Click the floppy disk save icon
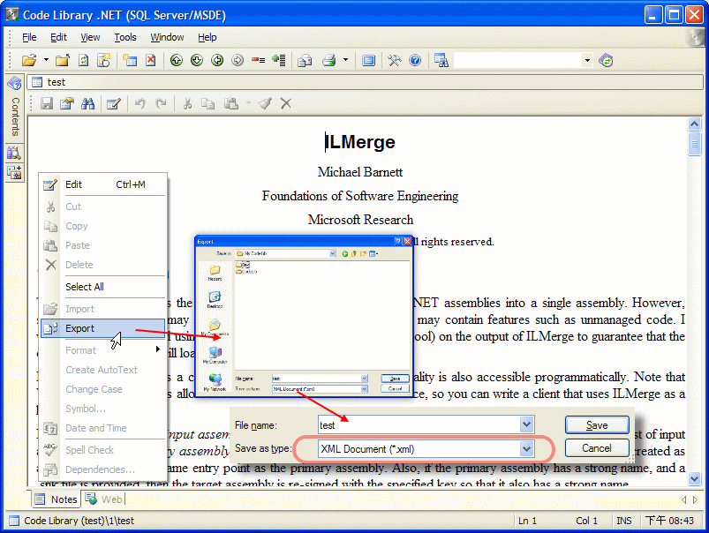The image size is (709, 533). [x=47, y=103]
